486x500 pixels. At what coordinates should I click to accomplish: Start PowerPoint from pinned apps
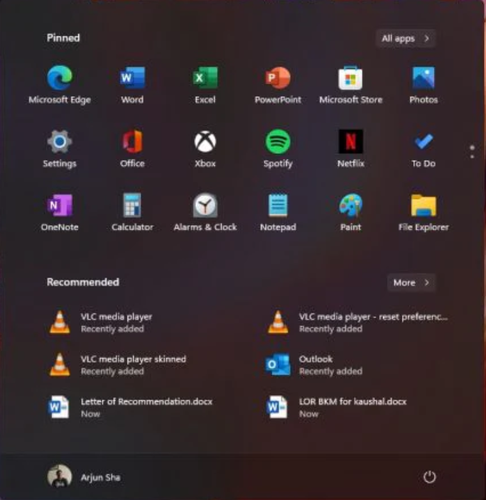278,85
